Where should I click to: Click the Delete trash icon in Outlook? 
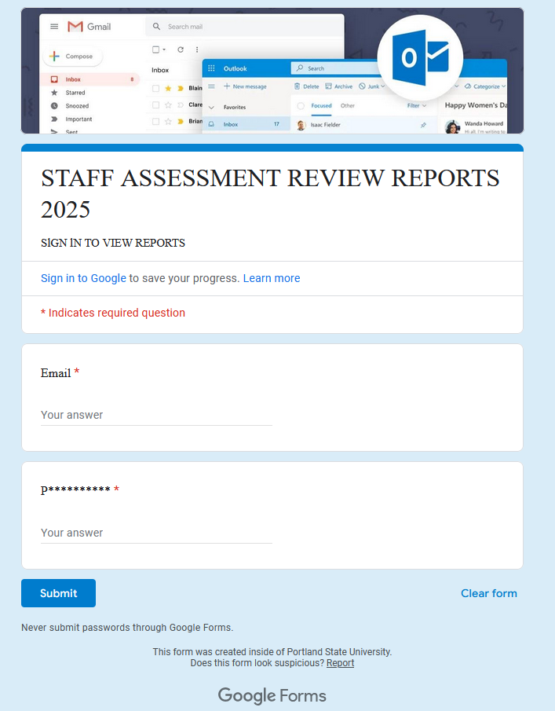click(298, 86)
